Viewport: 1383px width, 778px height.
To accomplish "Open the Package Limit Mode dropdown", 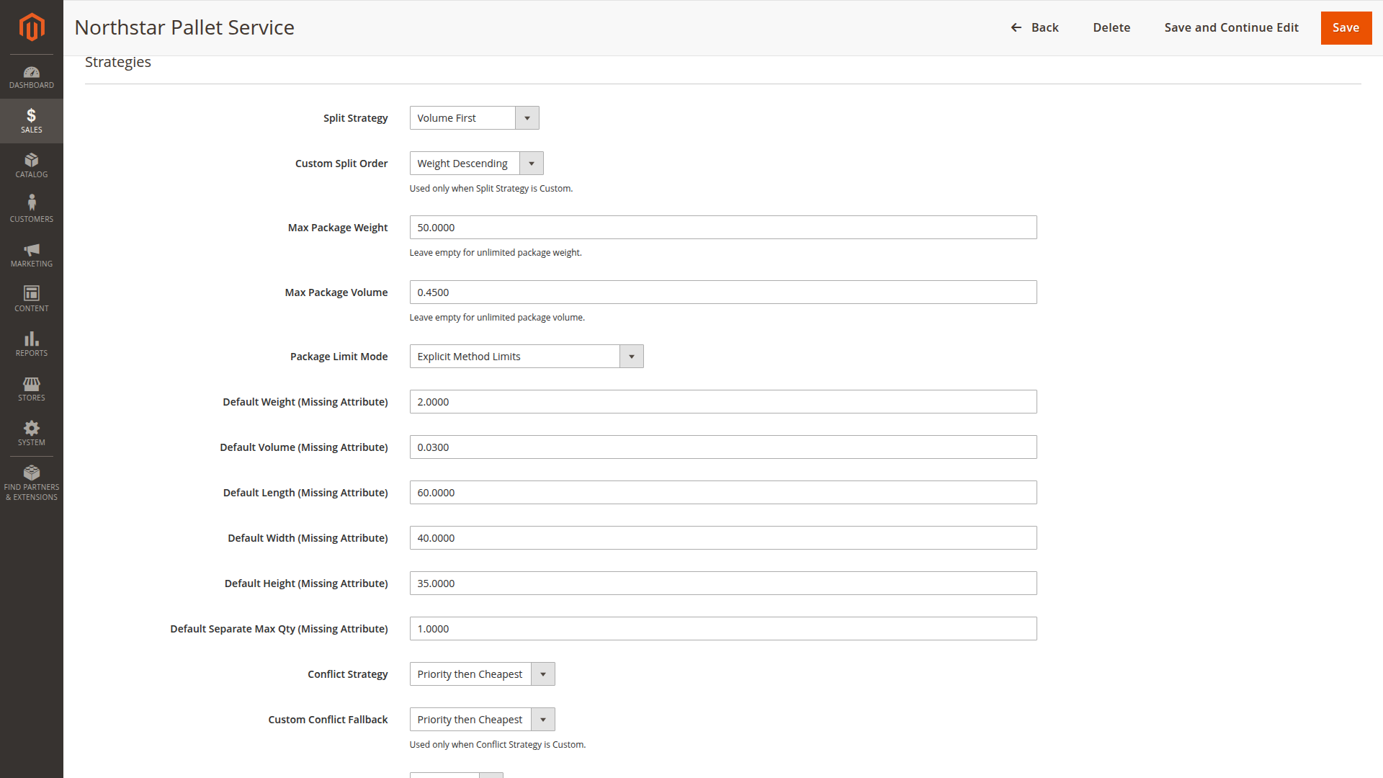I will pyautogui.click(x=527, y=357).
